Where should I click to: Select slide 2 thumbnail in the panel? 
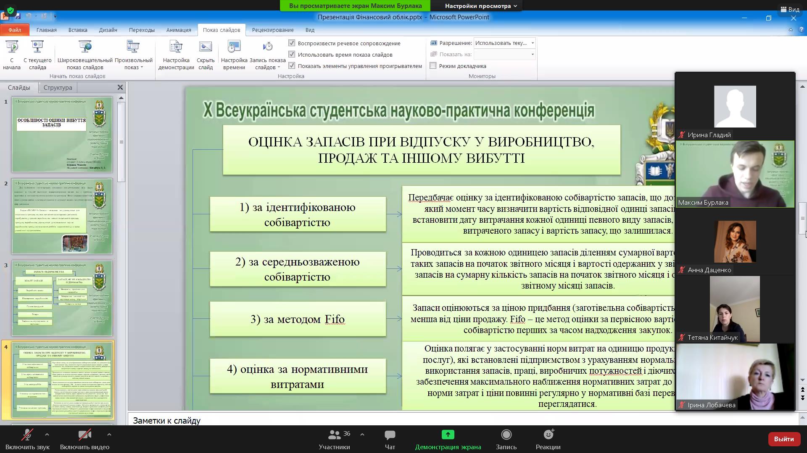pos(62,216)
